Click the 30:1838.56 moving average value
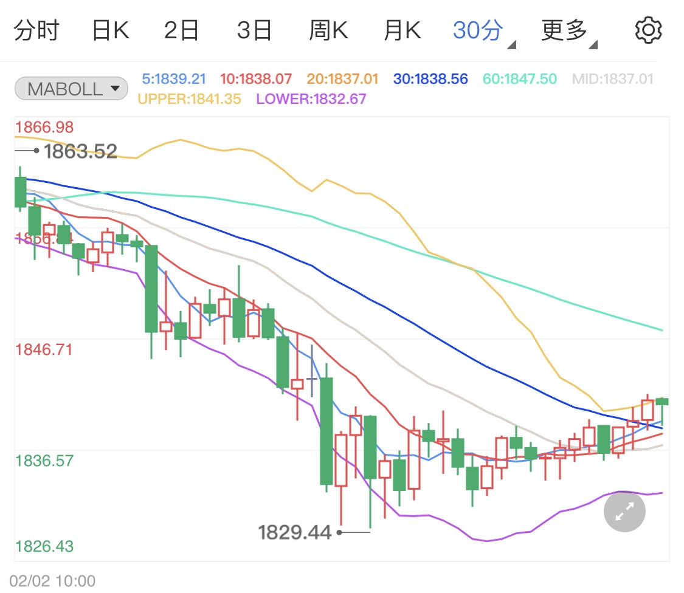Image resolution: width=684 pixels, height=593 pixels. [x=430, y=79]
